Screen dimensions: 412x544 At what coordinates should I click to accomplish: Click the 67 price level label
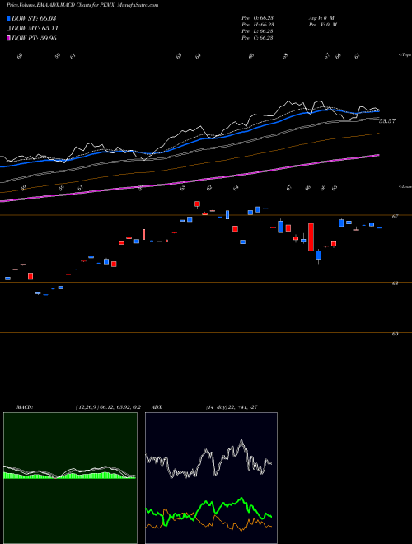click(395, 216)
